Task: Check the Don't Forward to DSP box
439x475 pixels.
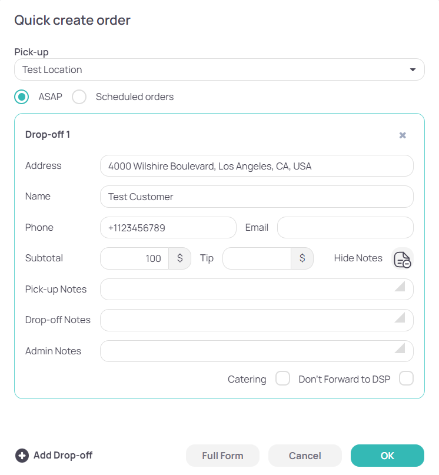Action: (x=406, y=378)
